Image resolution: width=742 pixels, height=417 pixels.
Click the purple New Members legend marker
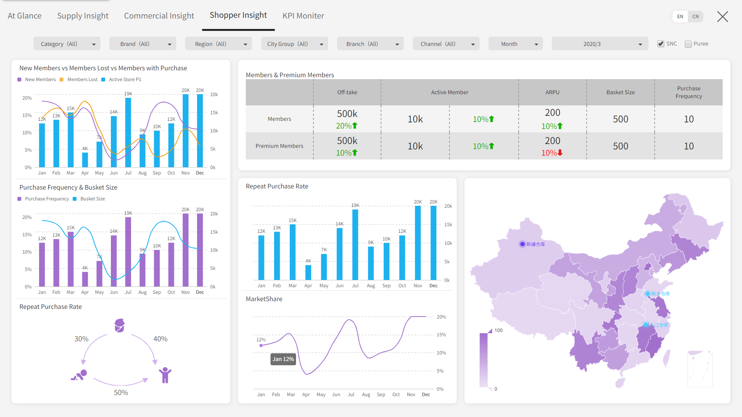[20, 80]
